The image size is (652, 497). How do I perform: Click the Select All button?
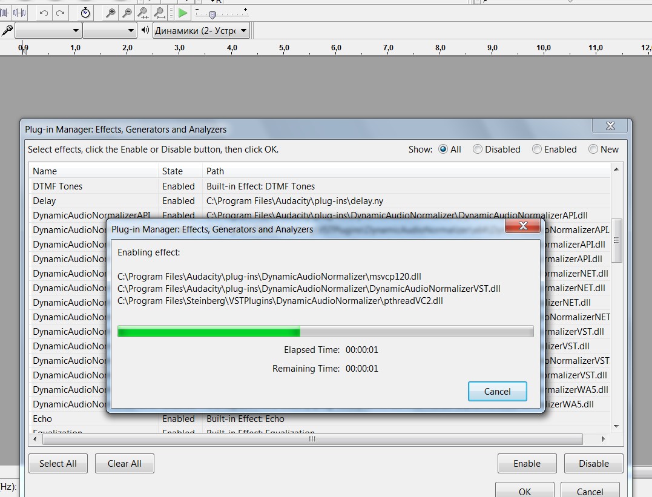coord(58,463)
